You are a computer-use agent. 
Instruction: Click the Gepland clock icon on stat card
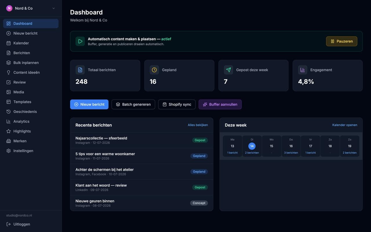click(154, 70)
